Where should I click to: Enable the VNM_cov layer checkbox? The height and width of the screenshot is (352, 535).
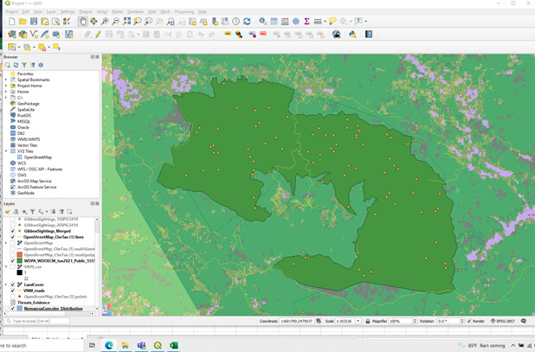tap(13, 267)
